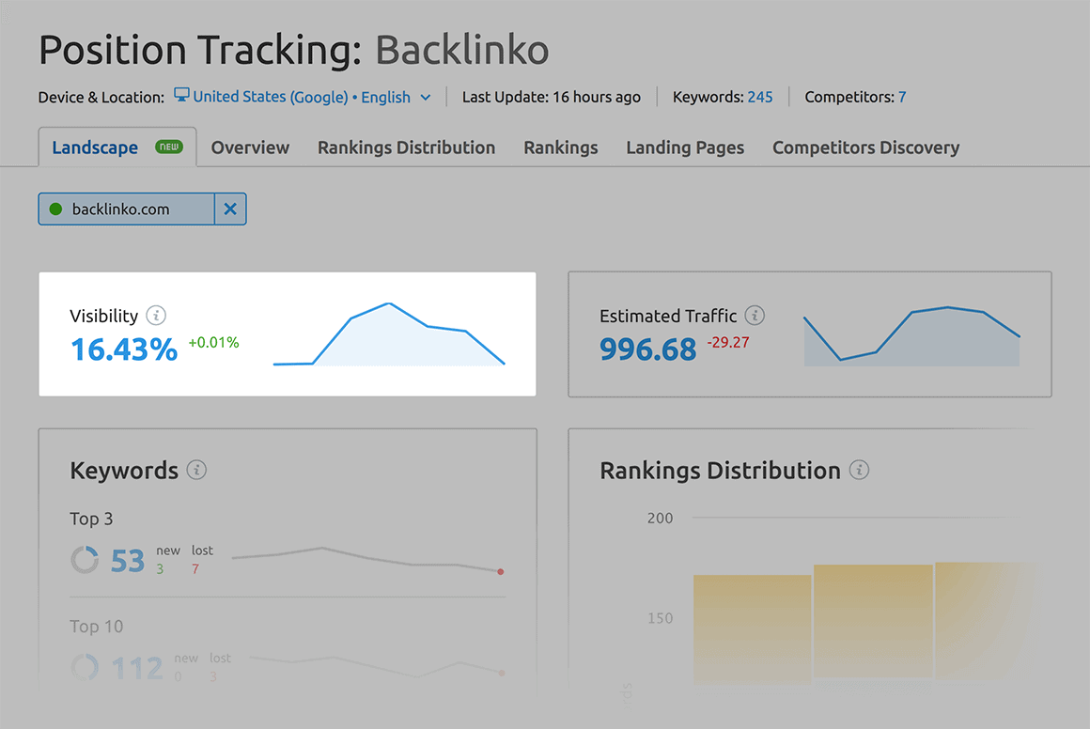Click the Top 3 lost keywords value 7
Viewport: 1090px width, 729px height.
pyautogui.click(x=195, y=569)
